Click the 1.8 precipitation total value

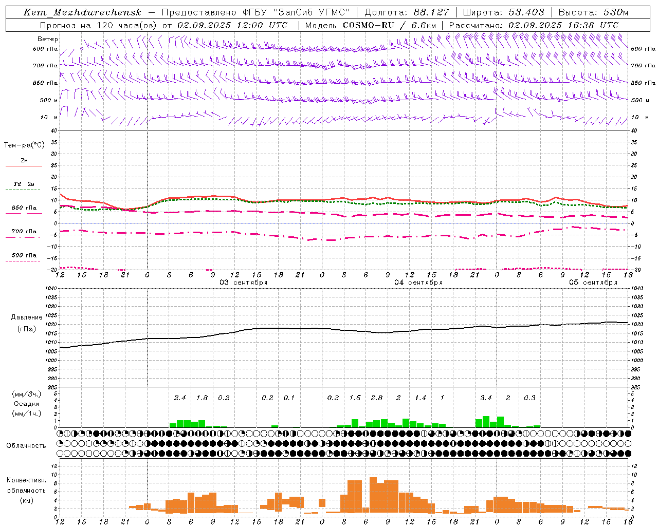click(x=202, y=398)
